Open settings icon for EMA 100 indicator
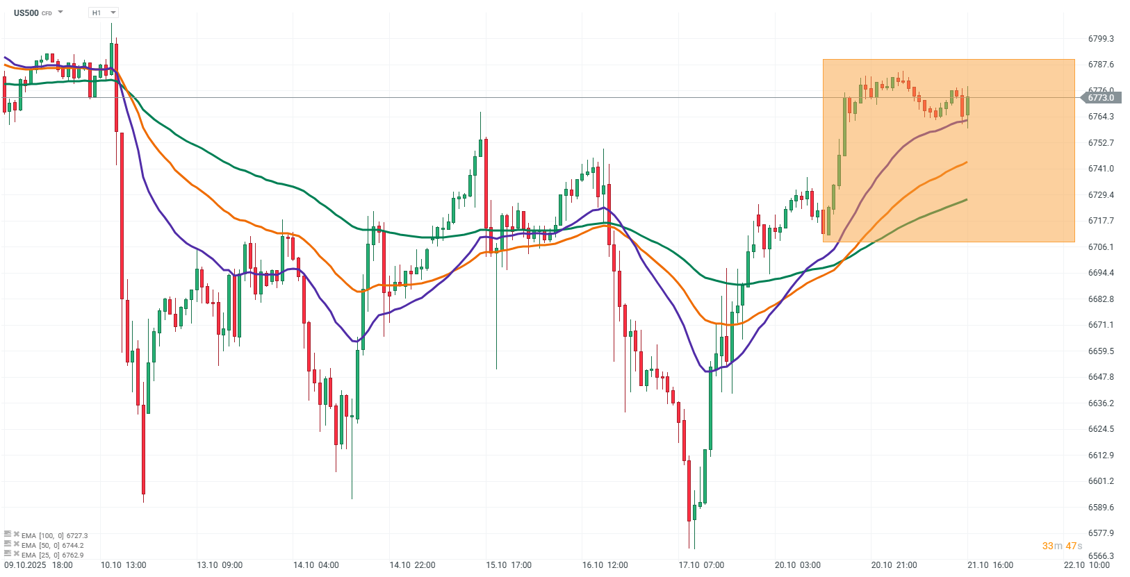 click(x=8, y=535)
